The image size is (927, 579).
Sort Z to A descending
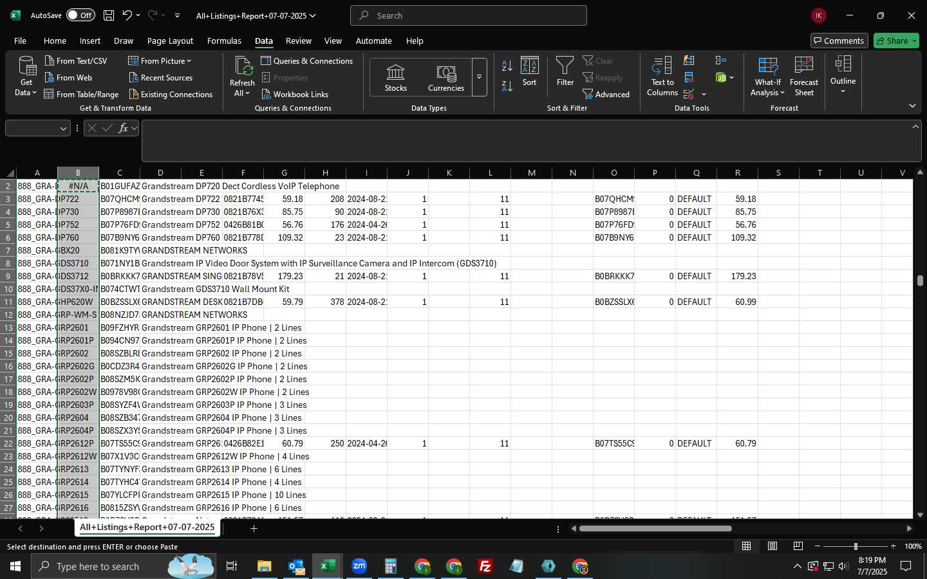coord(507,86)
